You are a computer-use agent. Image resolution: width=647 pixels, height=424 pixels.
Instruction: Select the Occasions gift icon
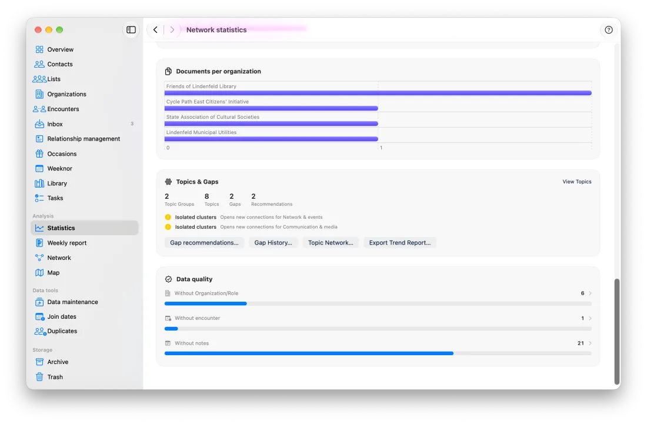coord(39,153)
